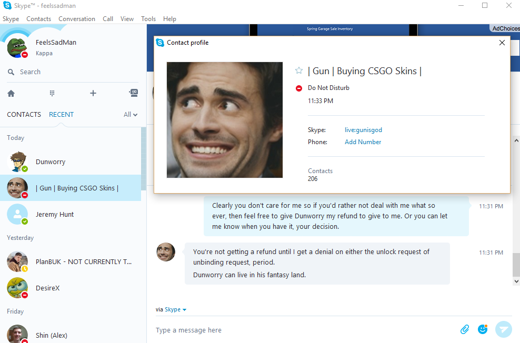The width and height of the screenshot is (520, 343).
Task: Open the Skype home icon
Action: click(11, 94)
